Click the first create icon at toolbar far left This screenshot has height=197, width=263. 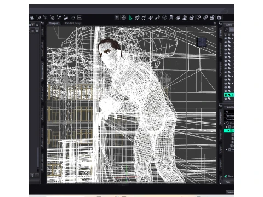(32, 18)
